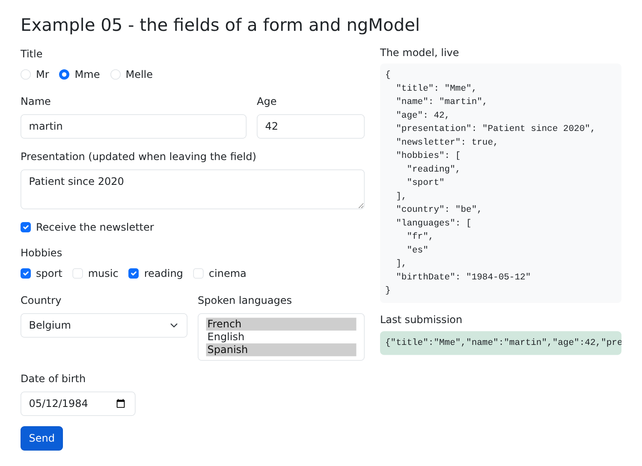
Task: Click the textarea resize handle corner
Action: pos(361,205)
